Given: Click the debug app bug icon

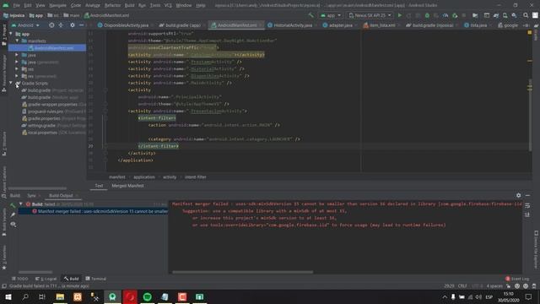Looking at the screenshot, I should [x=427, y=15].
